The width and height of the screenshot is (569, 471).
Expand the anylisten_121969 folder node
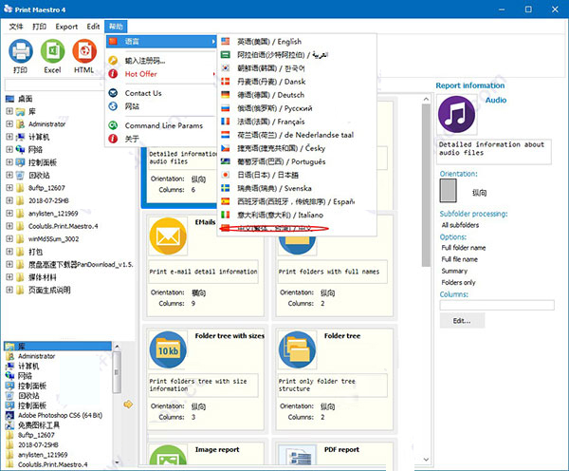(9, 214)
